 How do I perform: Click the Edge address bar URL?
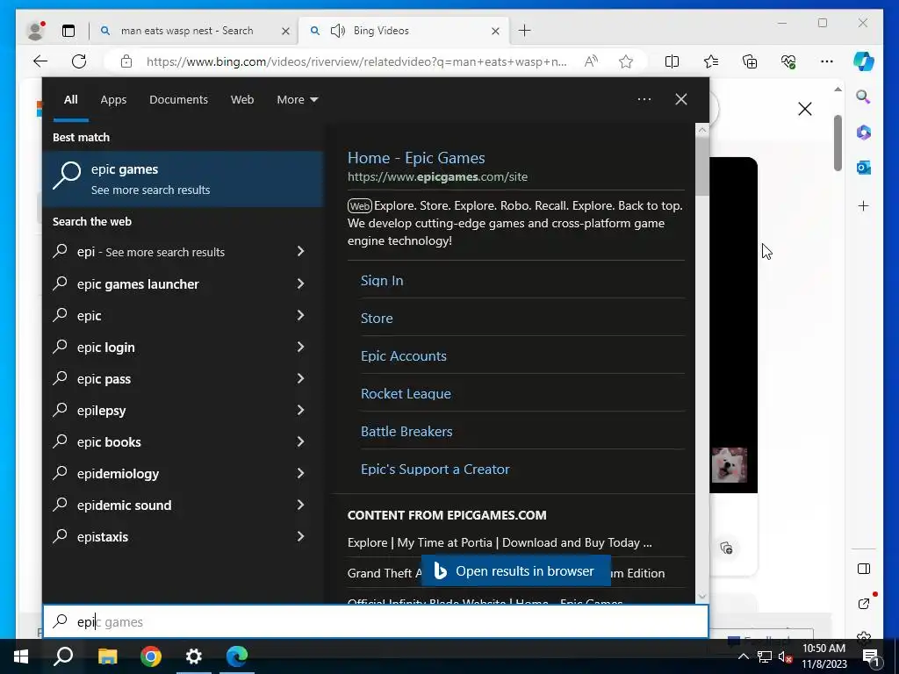click(x=356, y=61)
